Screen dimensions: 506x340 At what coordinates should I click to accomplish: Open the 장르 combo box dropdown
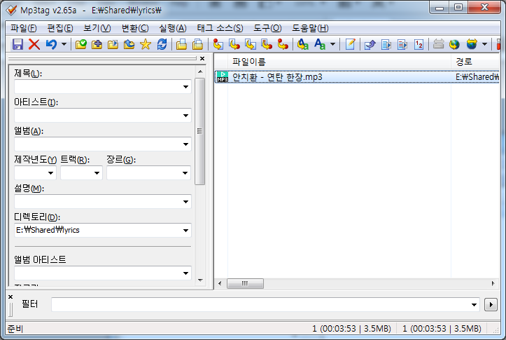[x=185, y=173]
